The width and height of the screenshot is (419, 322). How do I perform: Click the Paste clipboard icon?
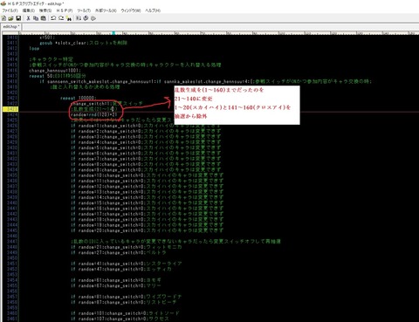pyautogui.click(x=43, y=18)
